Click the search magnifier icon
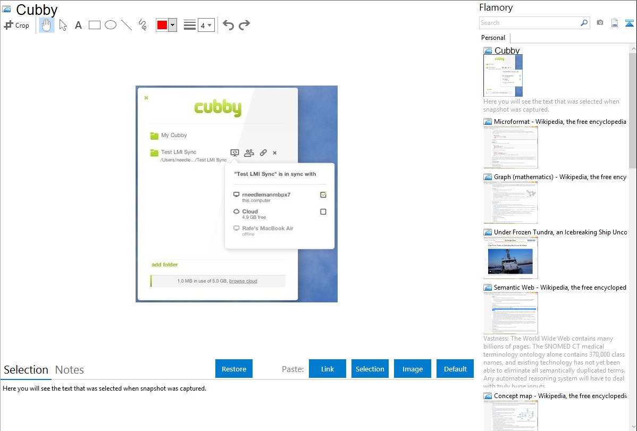Image resolution: width=637 pixels, height=431 pixels. pos(584,23)
